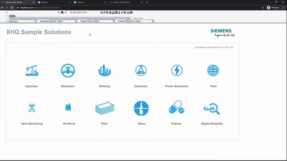
Task: Open the Glass bottle icon
Action: point(141,108)
